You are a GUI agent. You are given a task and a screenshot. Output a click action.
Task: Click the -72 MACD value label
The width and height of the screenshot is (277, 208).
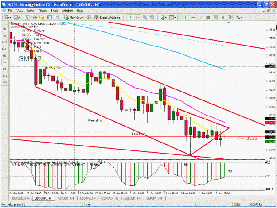tap(229, 172)
